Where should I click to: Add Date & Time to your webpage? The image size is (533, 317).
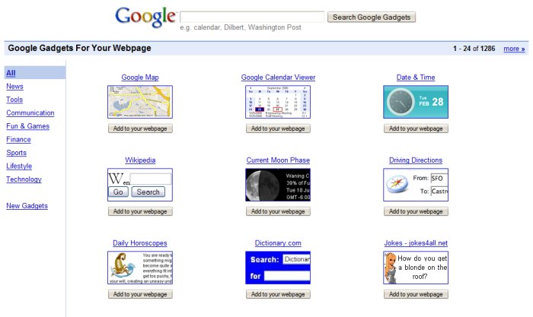click(x=416, y=128)
